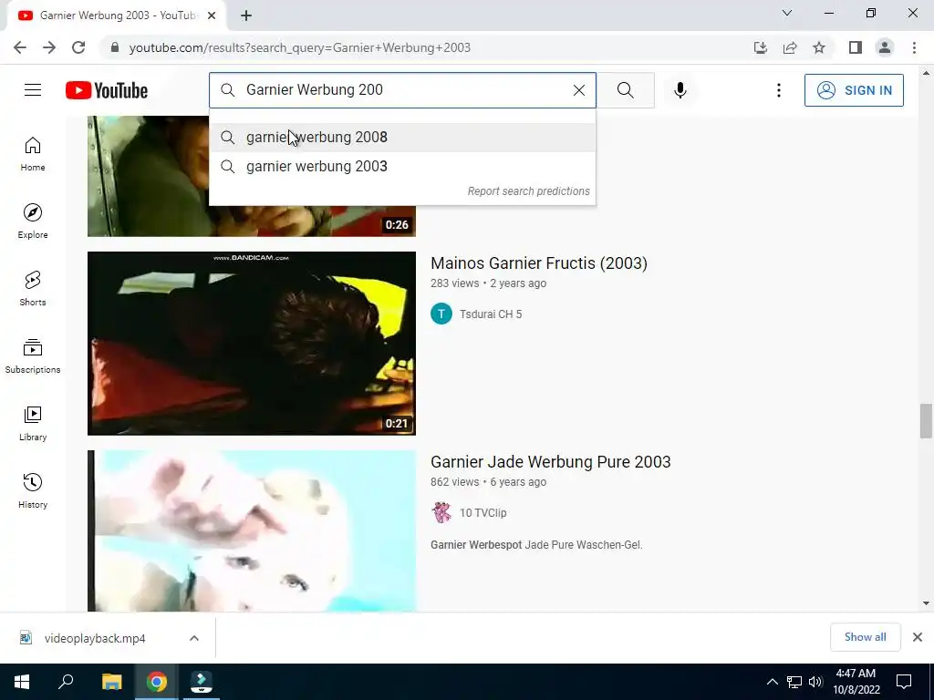Click the scrollbar up arrow

[x=926, y=74]
